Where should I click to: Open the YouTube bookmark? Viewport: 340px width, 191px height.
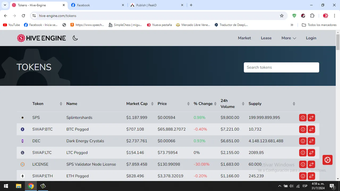pos(11,25)
